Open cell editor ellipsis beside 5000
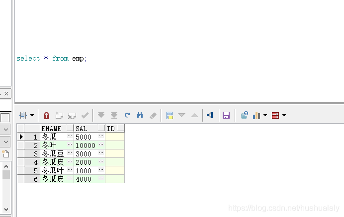 coord(101,136)
